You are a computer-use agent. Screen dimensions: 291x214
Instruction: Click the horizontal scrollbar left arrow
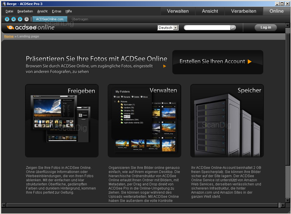point(4,205)
